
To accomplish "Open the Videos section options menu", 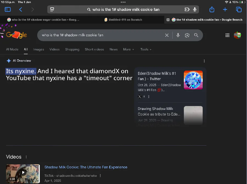I will tap(26, 157).
